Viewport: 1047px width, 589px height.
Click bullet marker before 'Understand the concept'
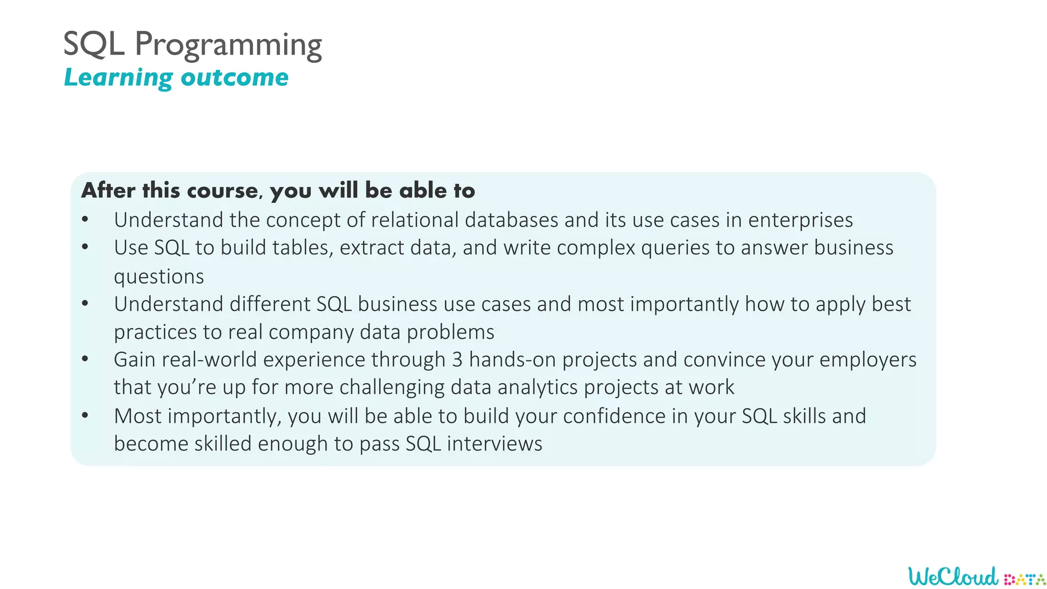pos(85,220)
